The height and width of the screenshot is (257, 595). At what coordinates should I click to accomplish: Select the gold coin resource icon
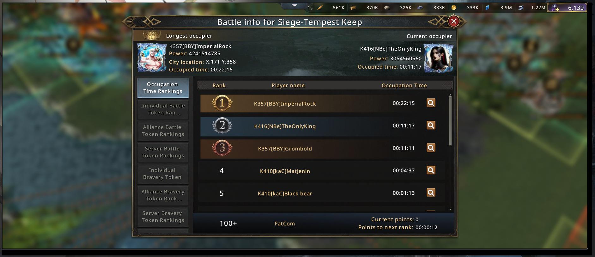454,8
